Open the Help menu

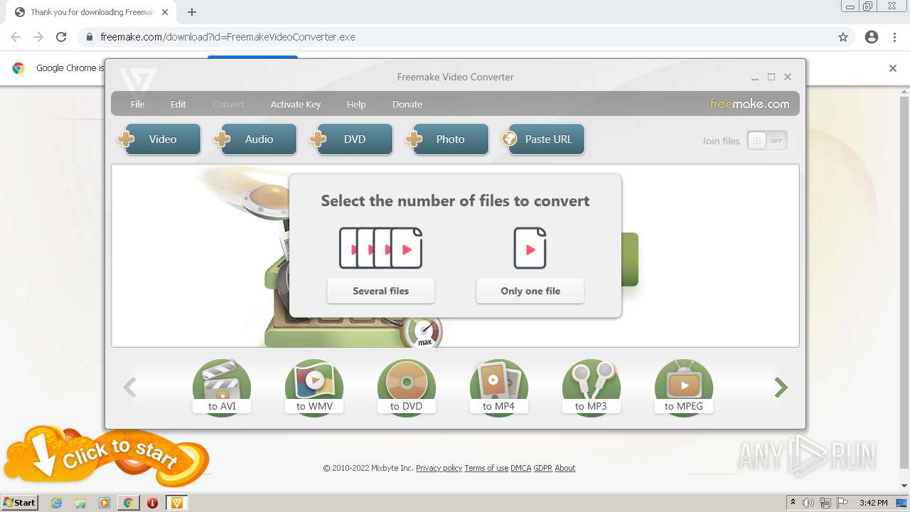click(x=356, y=104)
